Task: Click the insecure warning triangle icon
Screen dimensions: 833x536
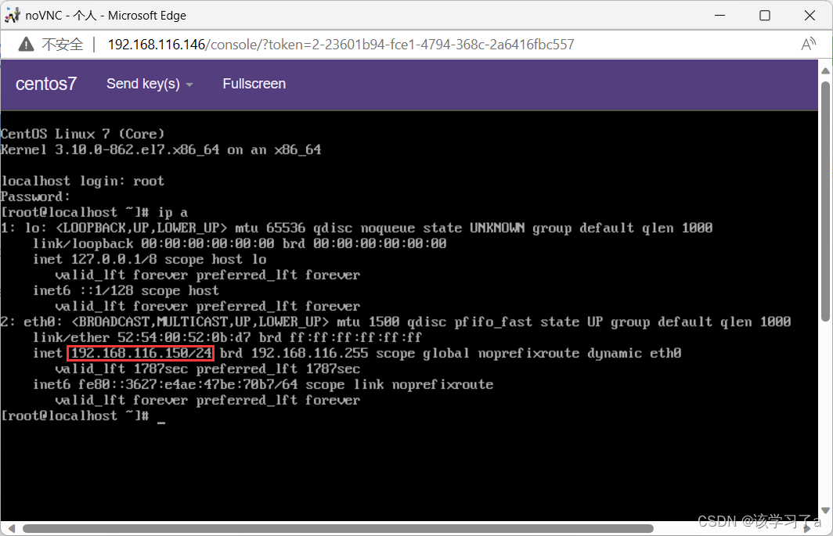Action: tap(26, 44)
